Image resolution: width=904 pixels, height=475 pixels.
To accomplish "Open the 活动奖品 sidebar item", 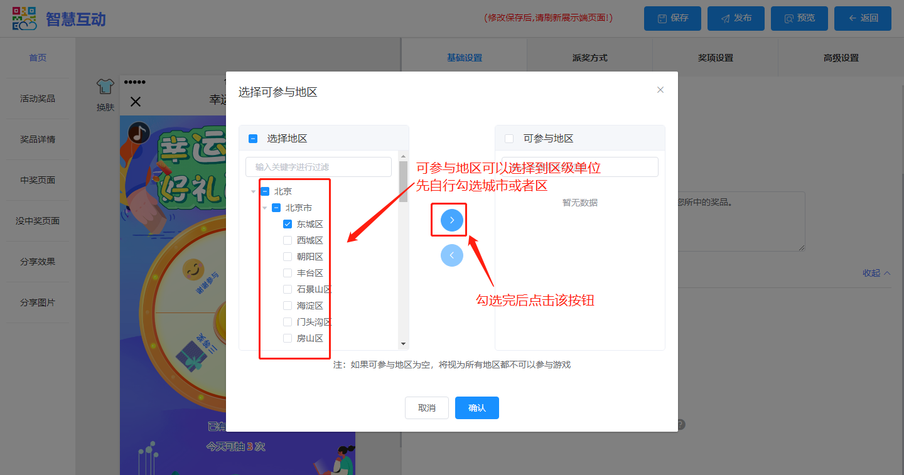I will (x=38, y=99).
